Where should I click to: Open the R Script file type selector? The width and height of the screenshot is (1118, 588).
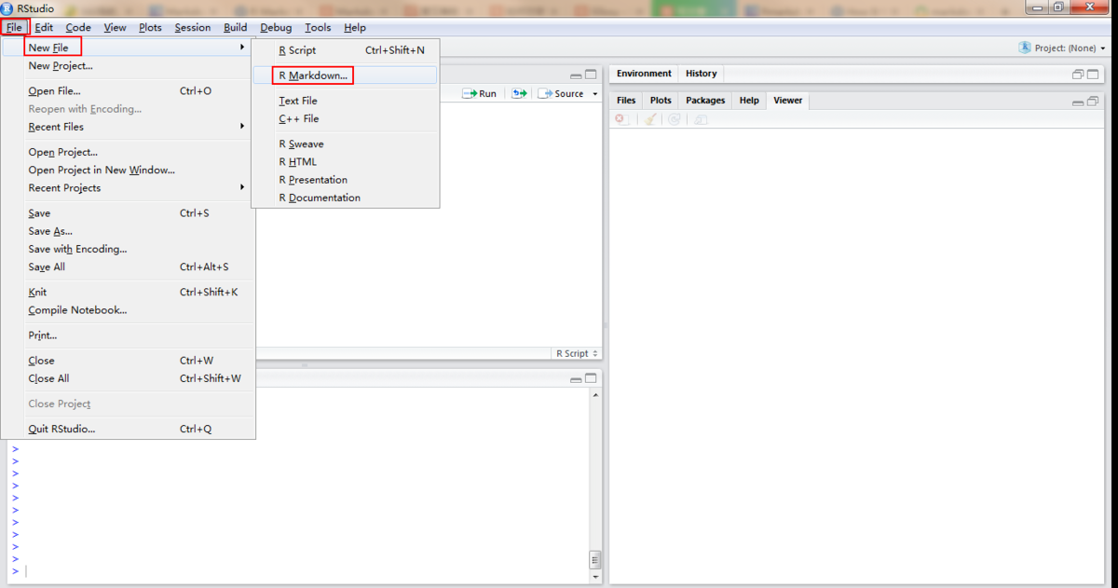[577, 353]
